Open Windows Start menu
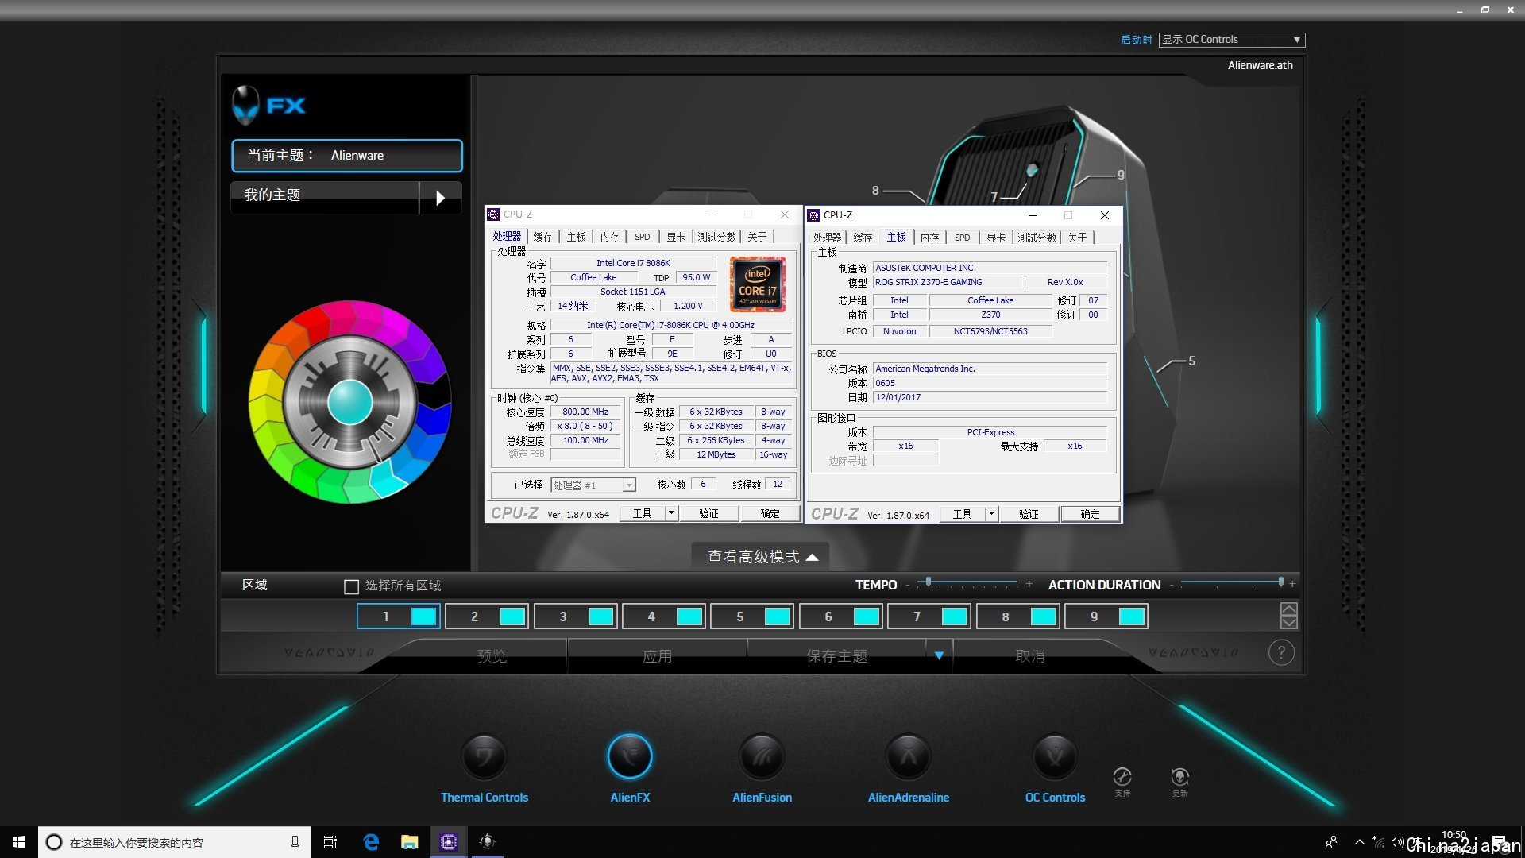This screenshot has height=858, width=1525. point(19,842)
